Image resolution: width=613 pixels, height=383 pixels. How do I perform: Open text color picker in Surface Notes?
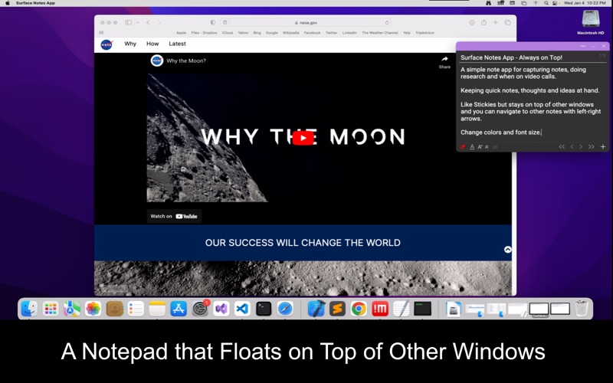(472, 147)
